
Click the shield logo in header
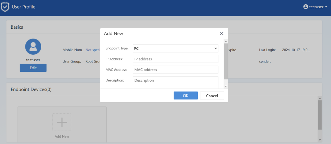pos(5,7)
